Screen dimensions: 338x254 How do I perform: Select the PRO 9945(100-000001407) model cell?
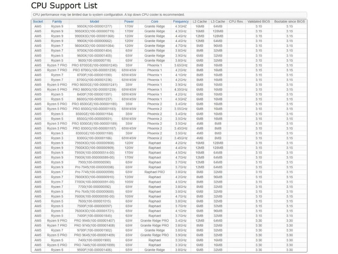pyautogui.click(x=94, y=221)
